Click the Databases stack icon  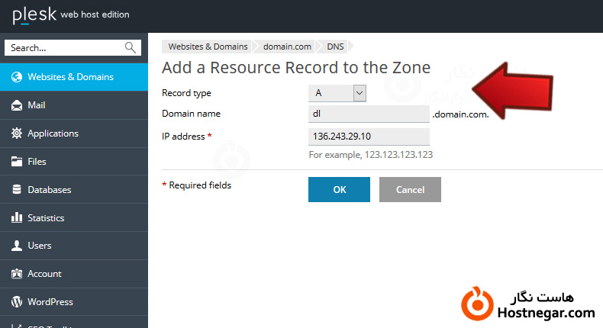click(x=16, y=190)
